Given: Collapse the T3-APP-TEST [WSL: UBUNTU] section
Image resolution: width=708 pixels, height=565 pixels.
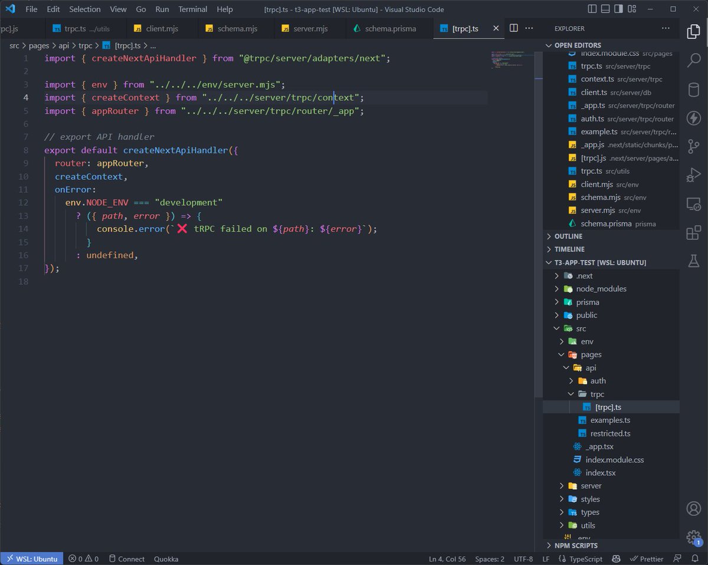Looking at the screenshot, I should click(611, 262).
